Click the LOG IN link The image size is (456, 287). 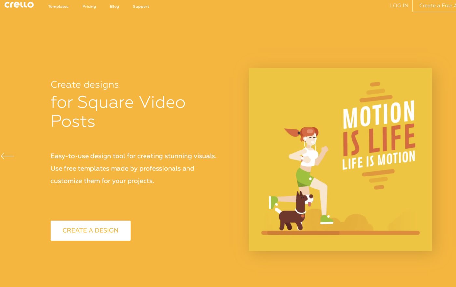399,6
